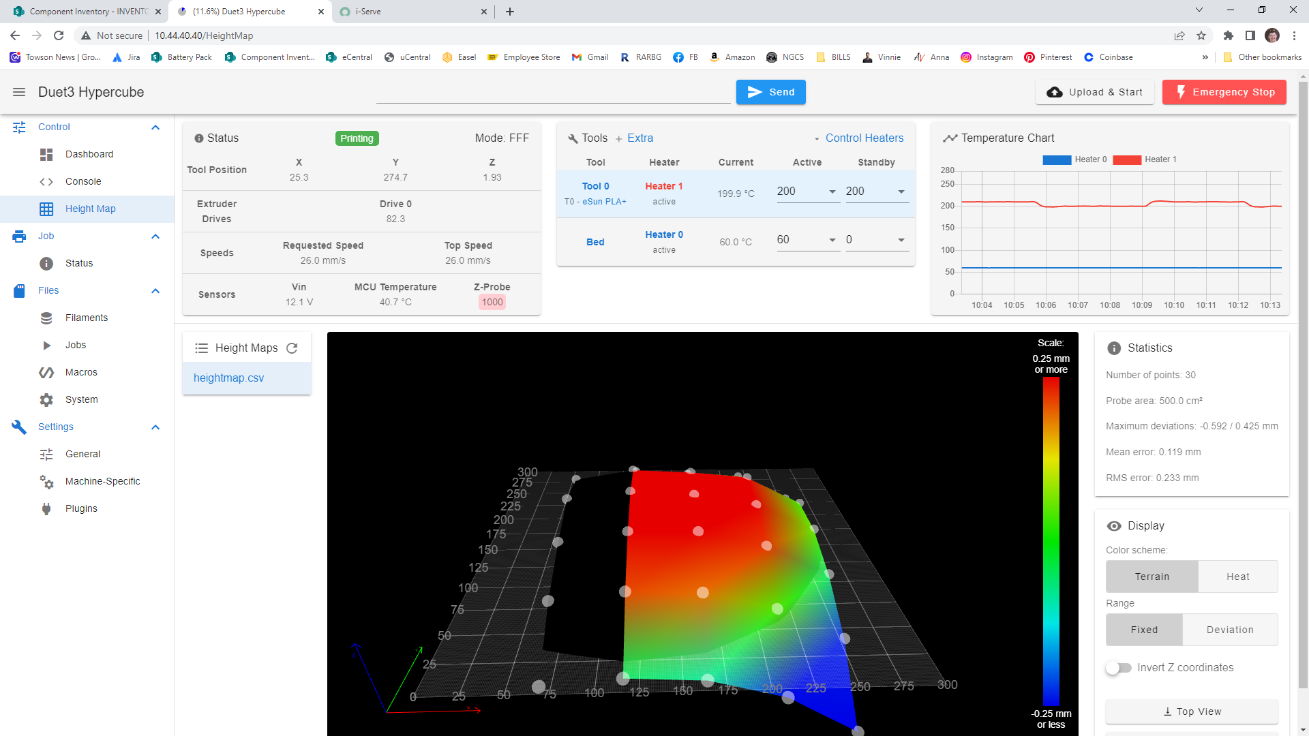The width and height of the screenshot is (1309, 736).
Task: Click the Job Status info icon
Action: click(x=46, y=264)
